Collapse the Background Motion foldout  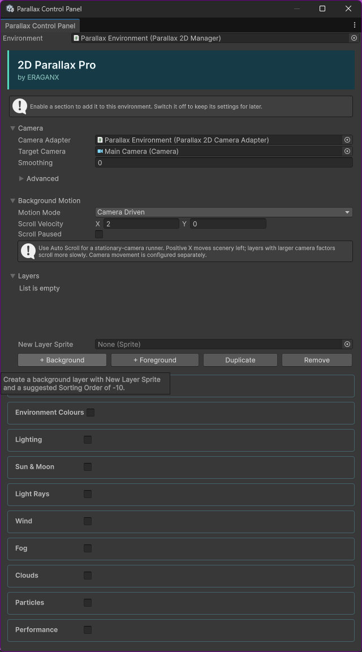(13, 201)
